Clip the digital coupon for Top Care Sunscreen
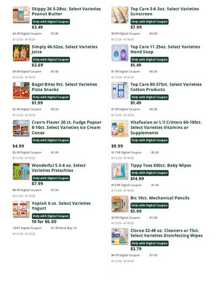Viewport: 217px width, 282px height. 150,22
